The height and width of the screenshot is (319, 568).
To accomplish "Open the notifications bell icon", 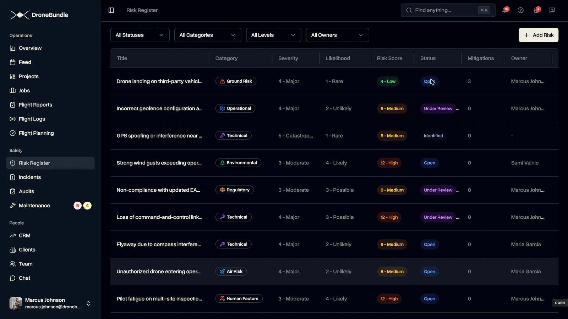I will [504, 10].
